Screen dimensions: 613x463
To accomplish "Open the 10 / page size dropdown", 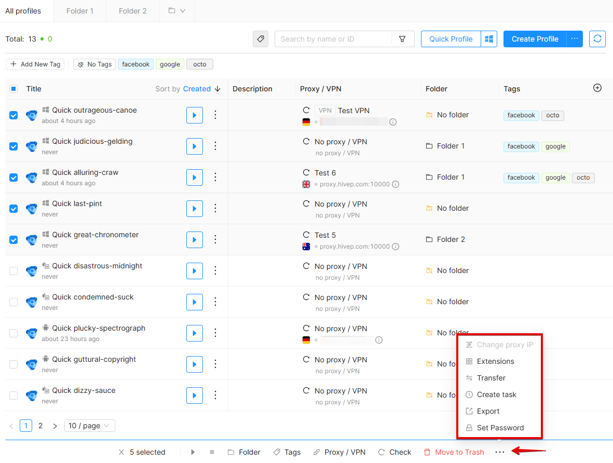I will coord(89,426).
